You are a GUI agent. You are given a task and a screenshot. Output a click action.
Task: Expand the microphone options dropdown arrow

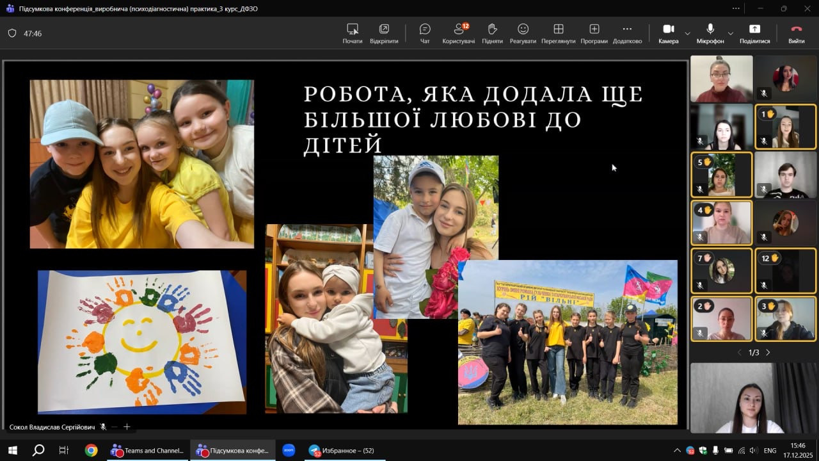click(x=730, y=33)
